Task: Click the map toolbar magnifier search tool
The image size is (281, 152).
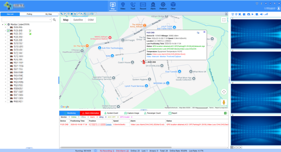Action: click(82, 14)
